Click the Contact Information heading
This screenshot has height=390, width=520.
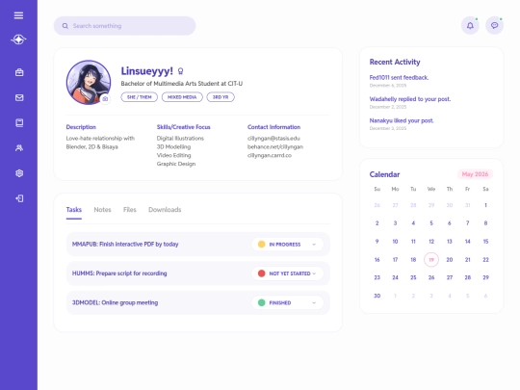click(x=273, y=127)
